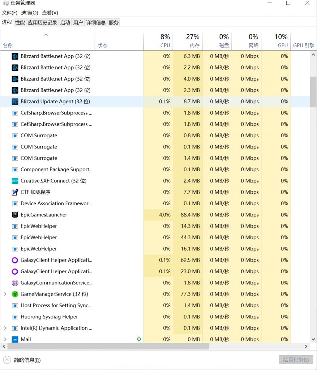This screenshot has width=317, height=370.
Task: Open the 查看(V) menu
Action: (50, 13)
